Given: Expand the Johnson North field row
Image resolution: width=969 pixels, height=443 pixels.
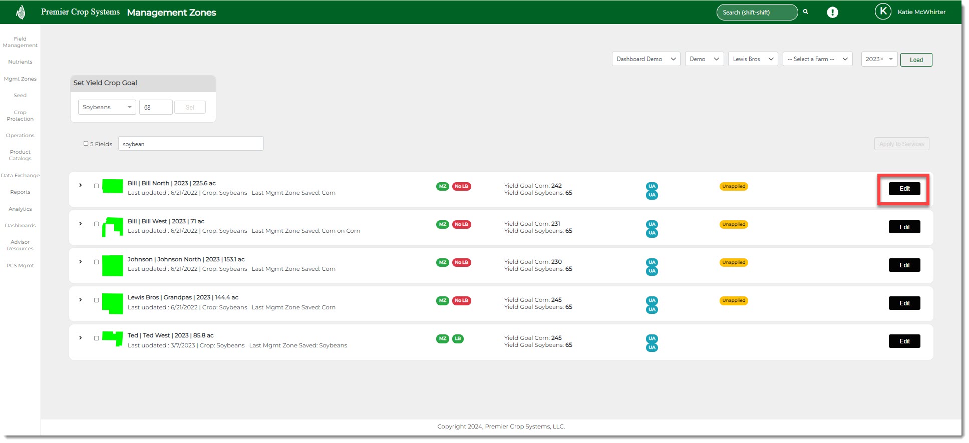Looking at the screenshot, I should (x=81, y=262).
